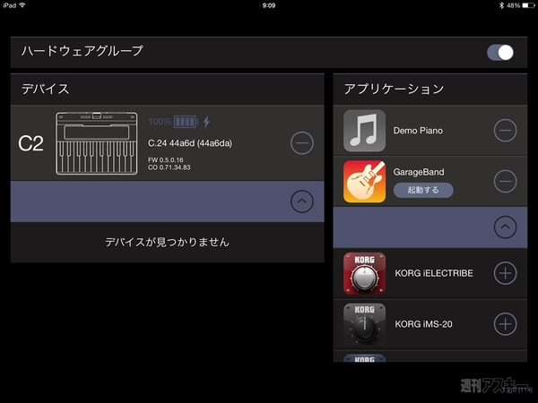Tap the FW 0.5.0.16 firmware text

pos(165,160)
